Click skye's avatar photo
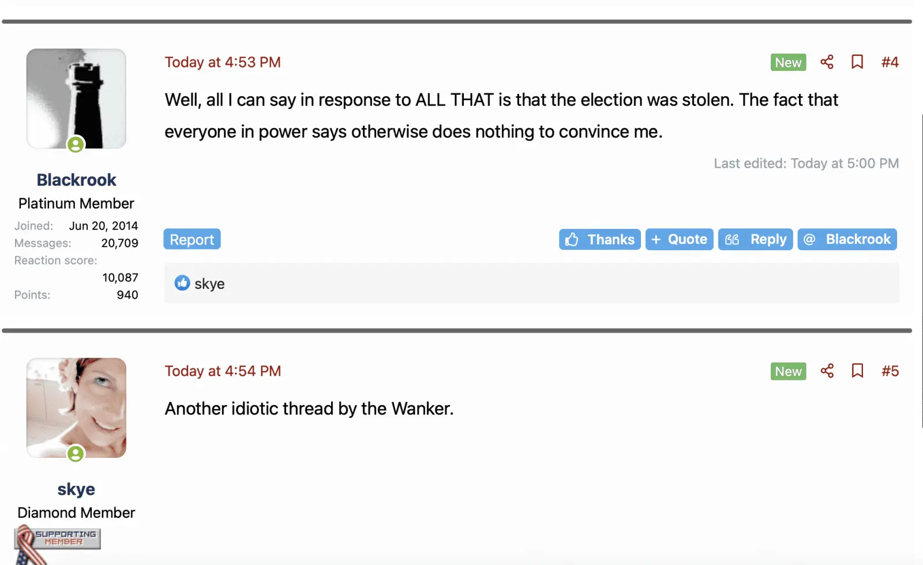The width and height of the screenshot is (923, 565). (x=76, y=405)
